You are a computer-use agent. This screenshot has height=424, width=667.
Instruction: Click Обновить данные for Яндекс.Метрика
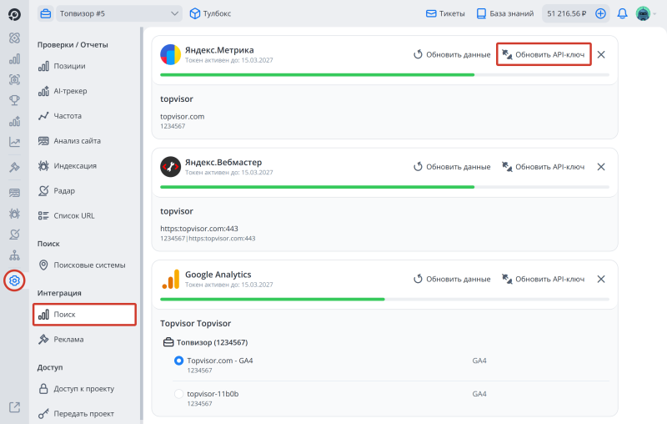point(452,54)
